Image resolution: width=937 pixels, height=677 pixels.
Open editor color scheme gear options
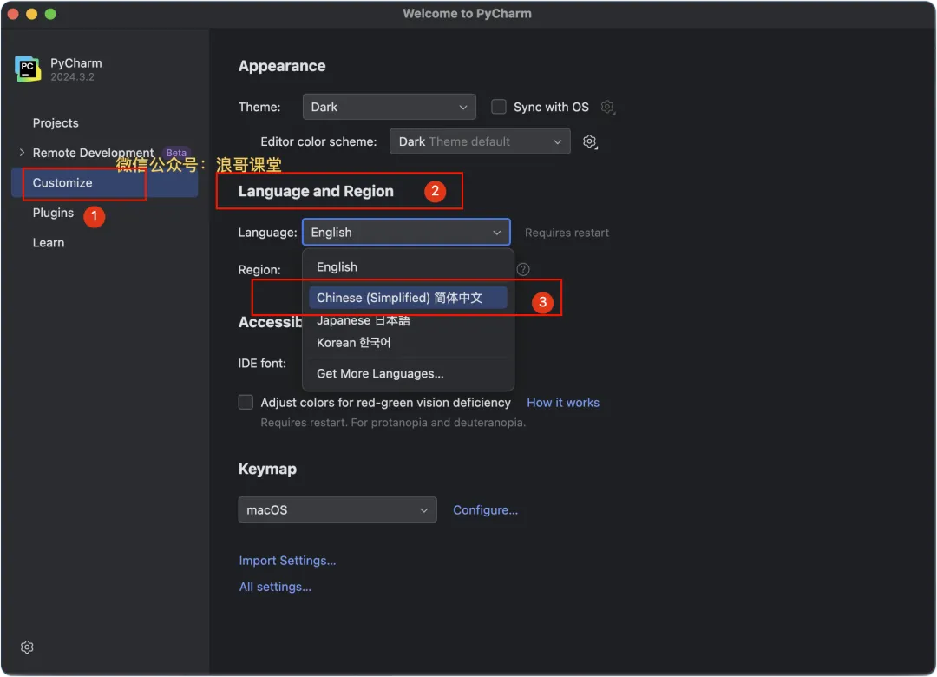pyautogui.click(x=590, y=141)
